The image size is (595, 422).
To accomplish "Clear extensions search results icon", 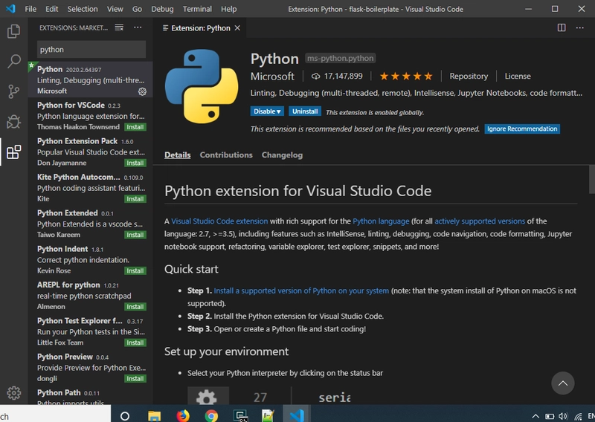I will click(x=119, y=27).
